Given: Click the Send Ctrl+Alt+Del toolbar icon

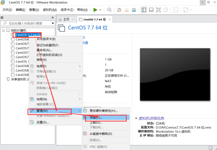Looking at the screenshot, I should (109, 10).
